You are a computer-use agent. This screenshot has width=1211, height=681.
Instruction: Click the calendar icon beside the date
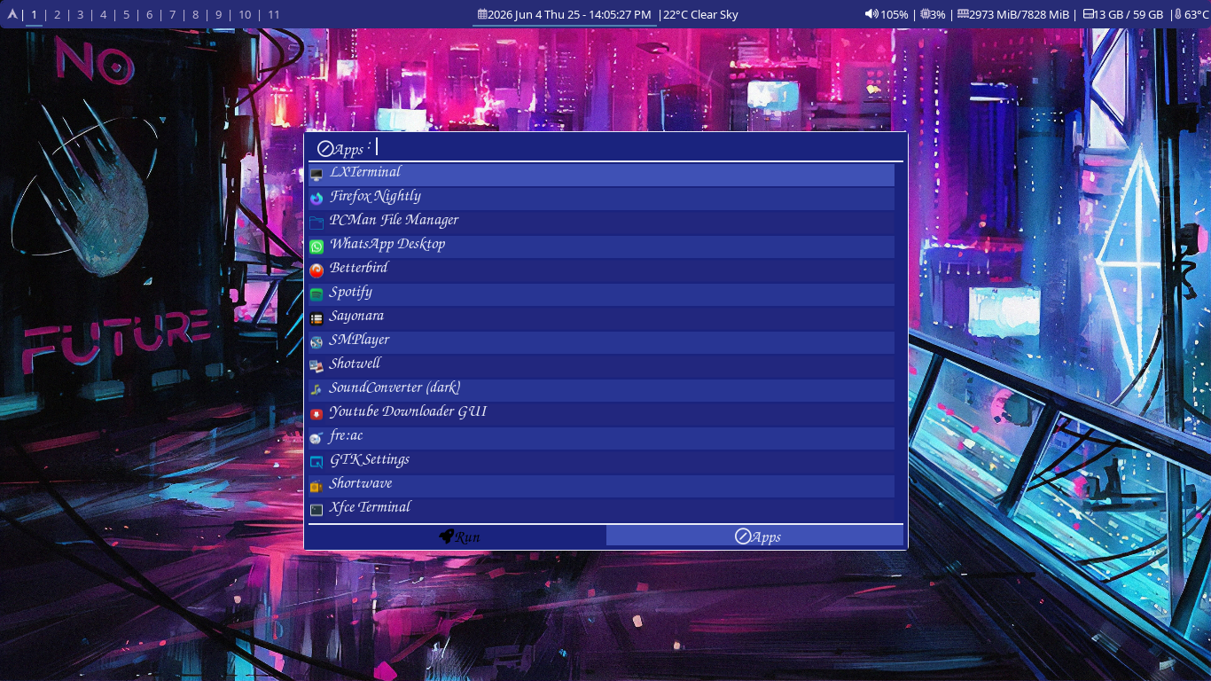tap(482, 14)
